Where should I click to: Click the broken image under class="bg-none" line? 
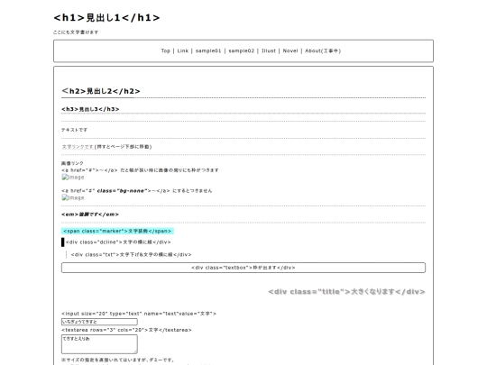click(73, 197)
